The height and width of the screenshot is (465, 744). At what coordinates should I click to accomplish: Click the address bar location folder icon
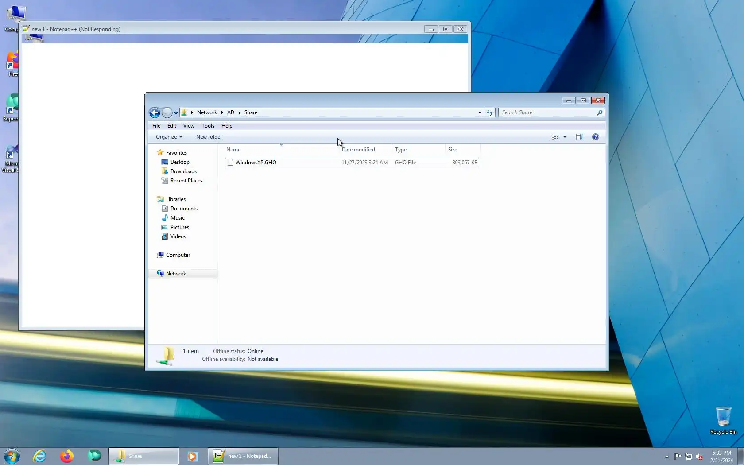pos(184,112)
